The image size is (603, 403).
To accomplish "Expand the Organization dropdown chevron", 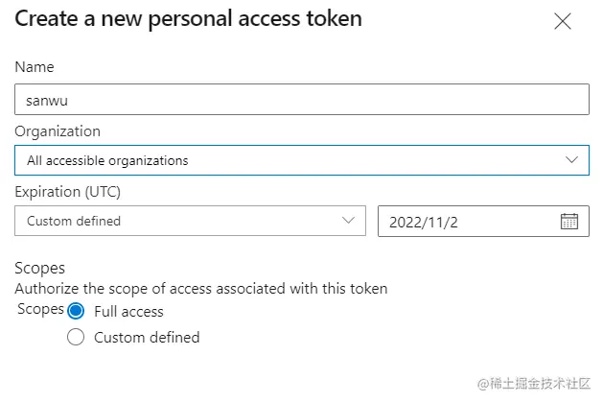I will 572,159.
